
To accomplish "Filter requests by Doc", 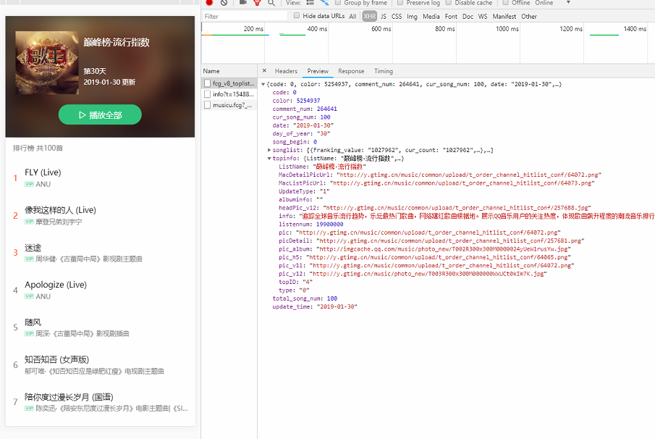I will (x=468, y=17).
